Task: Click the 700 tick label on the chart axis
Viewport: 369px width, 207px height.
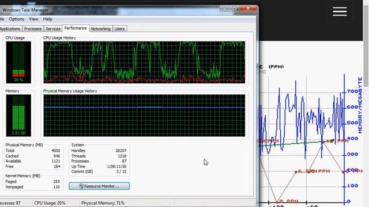Action: click(x=352, y=91)
